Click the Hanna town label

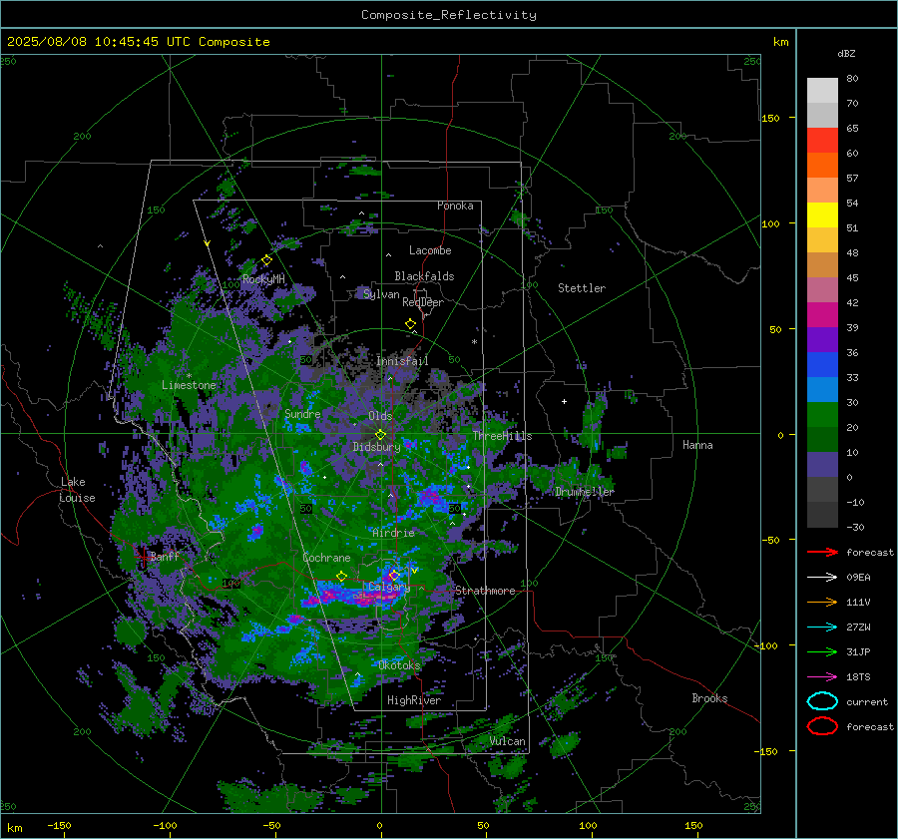click(697, 445)
